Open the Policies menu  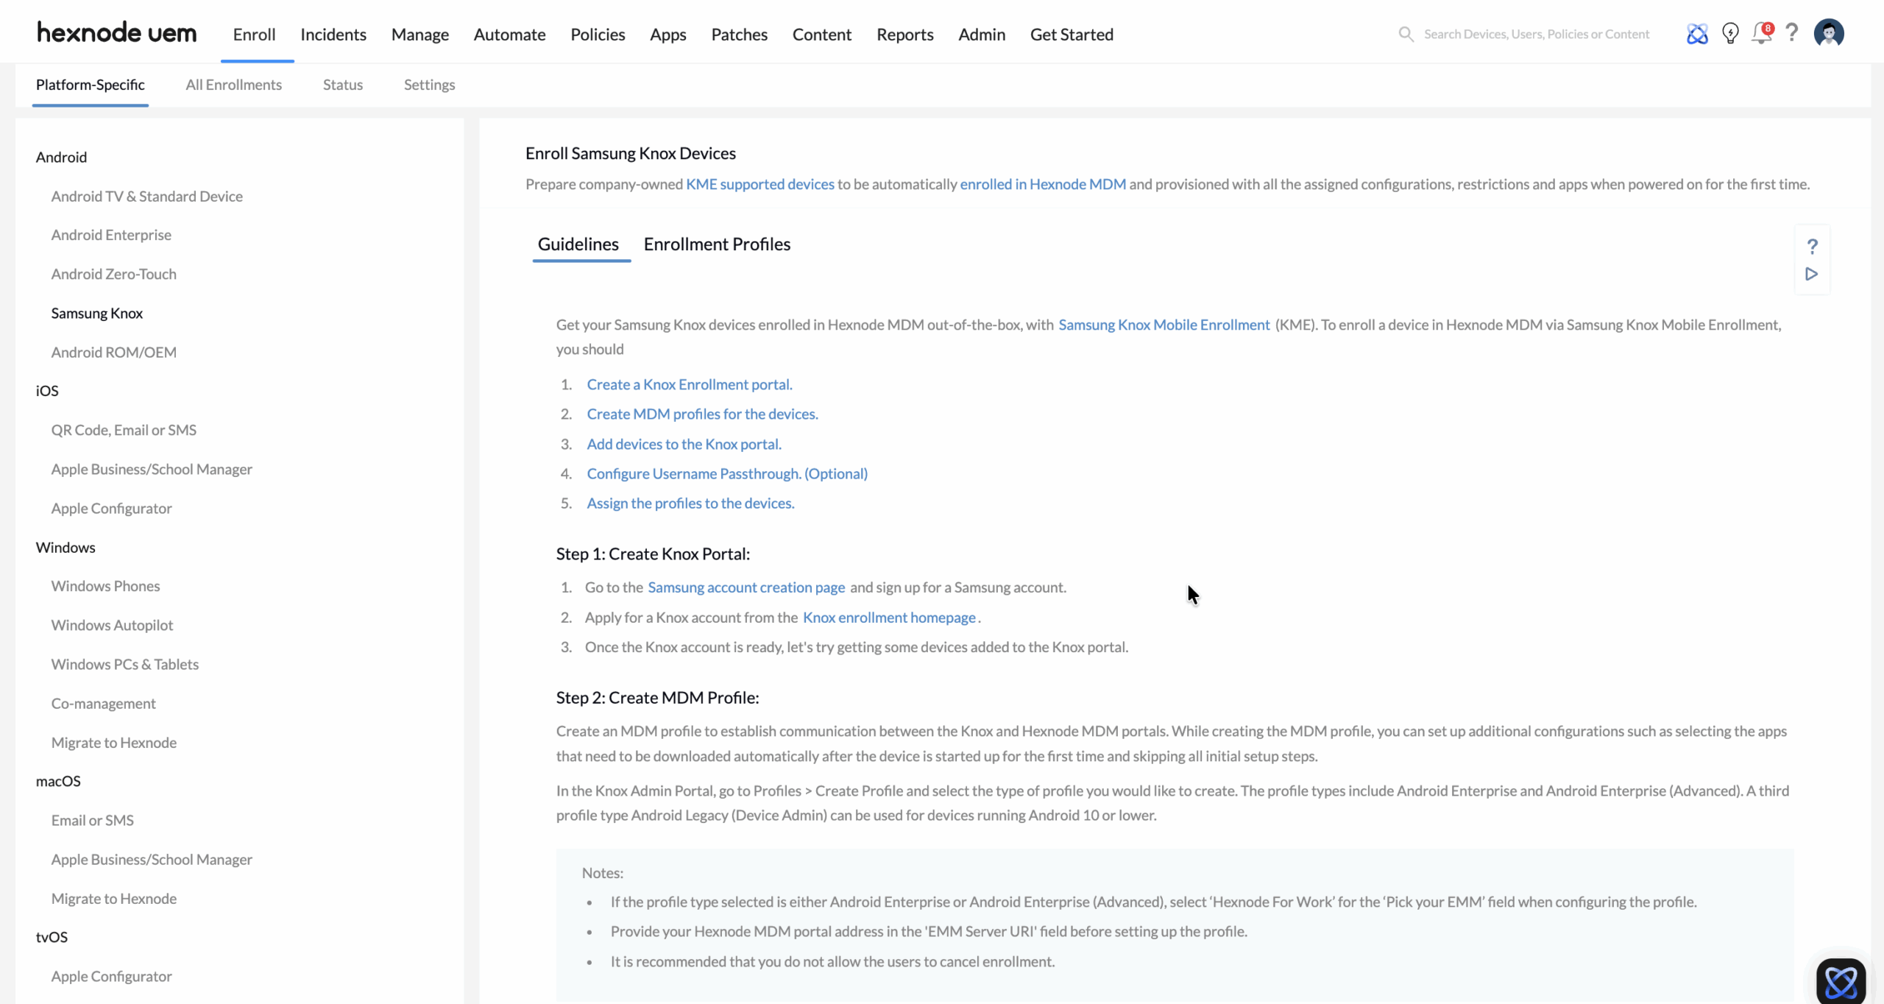click(x=597, y=35)
